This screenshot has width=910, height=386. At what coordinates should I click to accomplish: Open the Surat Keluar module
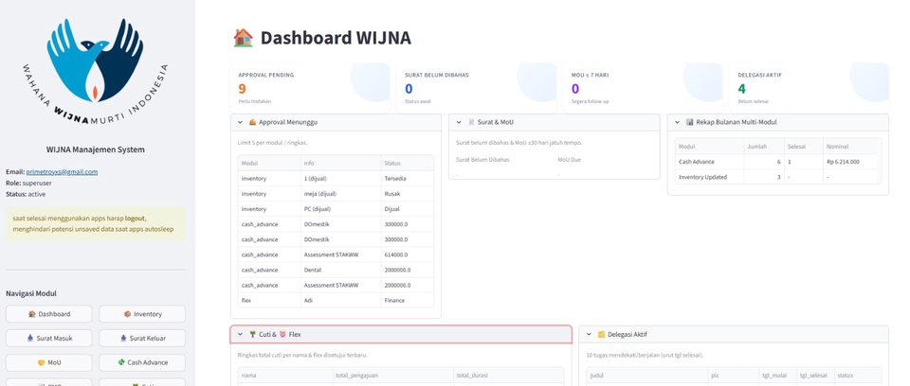click(x=141, y=338)
